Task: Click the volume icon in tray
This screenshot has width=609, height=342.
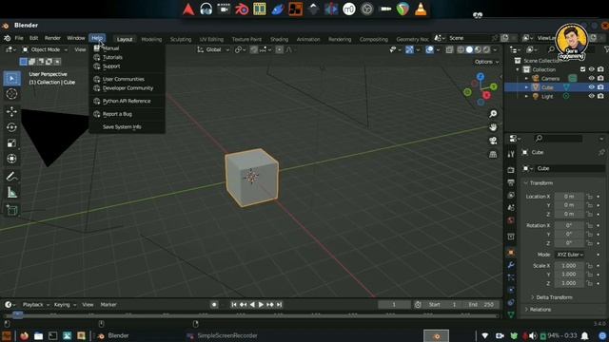Action: [x=533, y=335]
